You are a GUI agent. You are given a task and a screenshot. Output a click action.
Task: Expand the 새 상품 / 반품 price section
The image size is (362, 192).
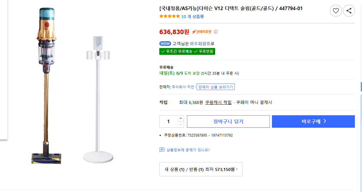[201, 169]
